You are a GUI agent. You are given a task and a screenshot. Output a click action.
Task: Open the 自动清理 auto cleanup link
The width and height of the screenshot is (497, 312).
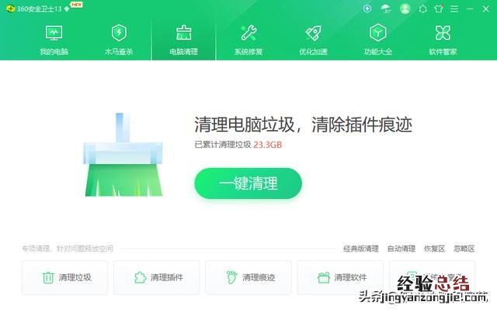coord(401,249)
